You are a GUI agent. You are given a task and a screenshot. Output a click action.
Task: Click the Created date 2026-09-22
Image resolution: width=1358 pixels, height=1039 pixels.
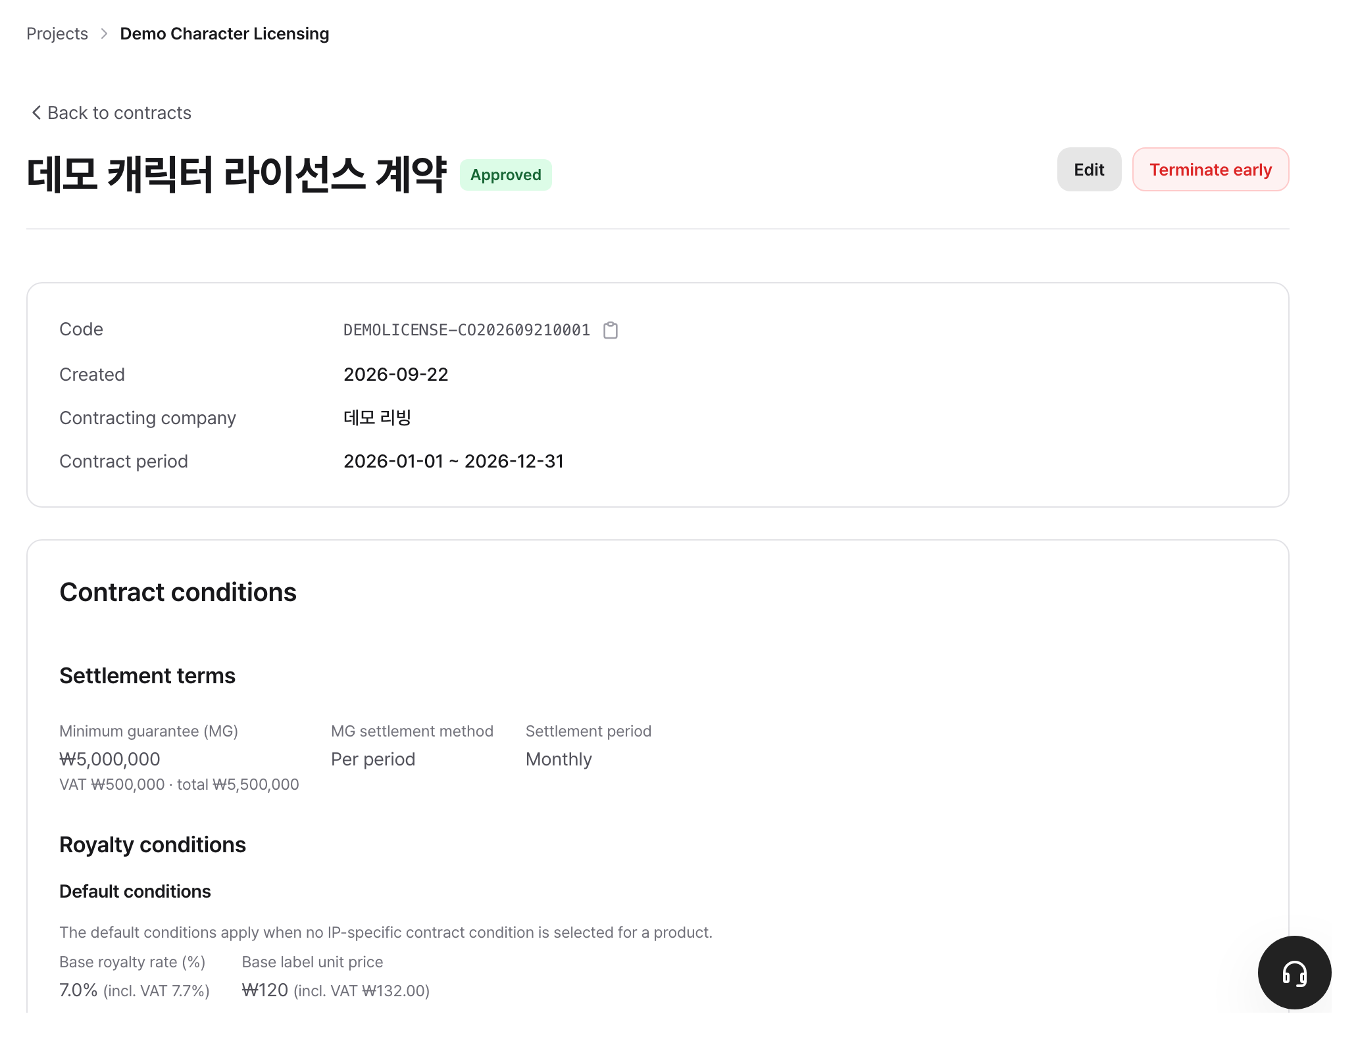(x=395, y=374)
